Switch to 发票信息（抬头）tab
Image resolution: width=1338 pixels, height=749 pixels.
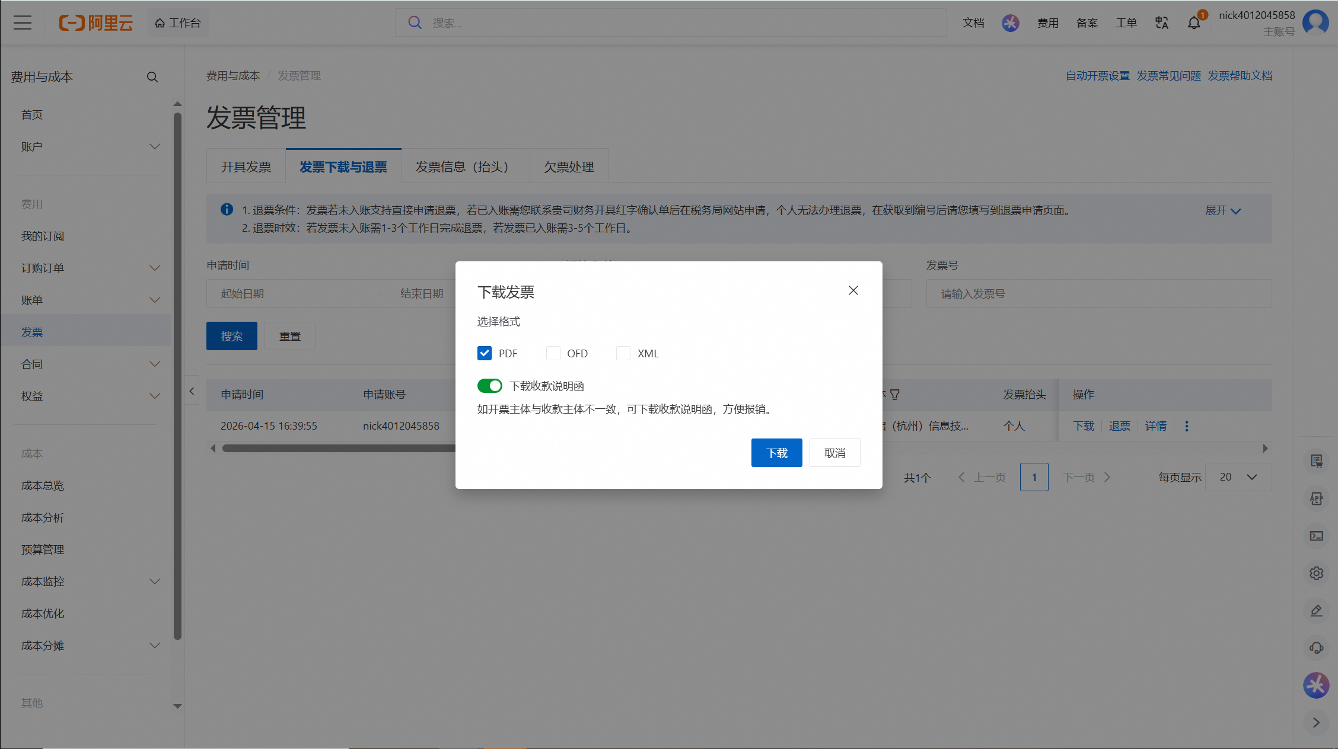[466, 167]
